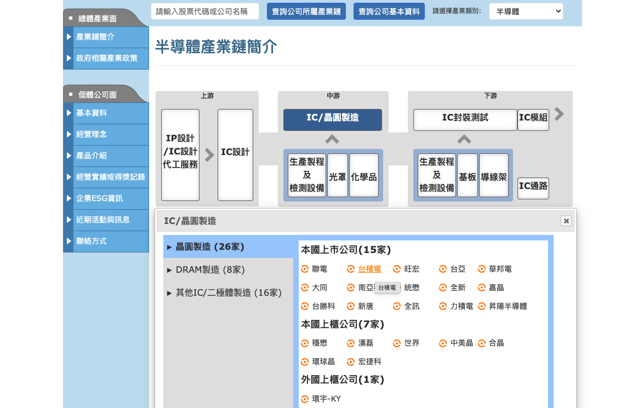Open company link 漢磊
Image resolution: width=638 pixels, height=408 pixels.
366,343
